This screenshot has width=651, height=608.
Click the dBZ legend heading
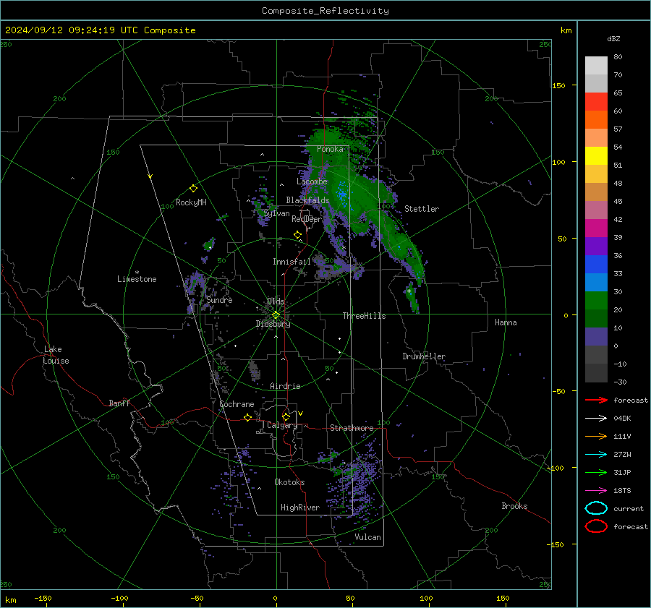[x=613, y=38]
